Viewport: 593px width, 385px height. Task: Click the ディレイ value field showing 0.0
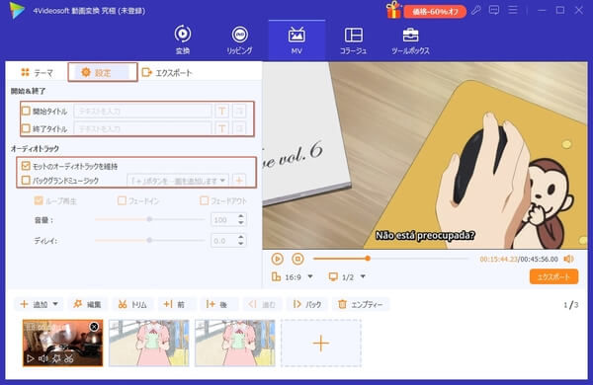[224, 240]
